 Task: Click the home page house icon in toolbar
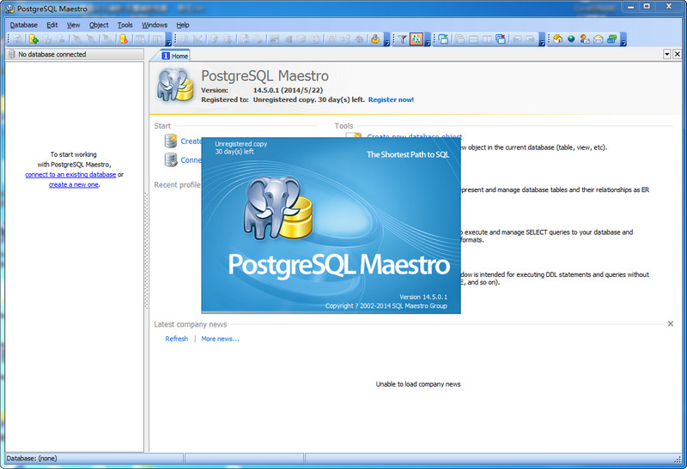[x=557, y=39]
